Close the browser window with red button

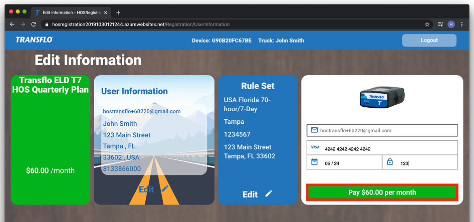[x=11, y=12]
